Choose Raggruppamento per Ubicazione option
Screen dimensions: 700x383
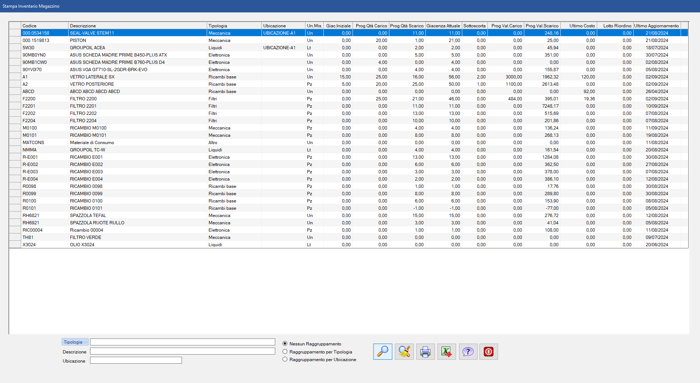coord(285,359)
